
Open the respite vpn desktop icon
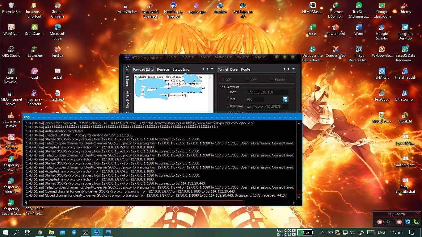coord(196,8)
